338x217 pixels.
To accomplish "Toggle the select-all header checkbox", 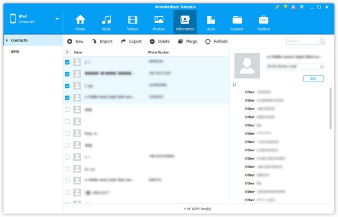I will click(67, 52).
